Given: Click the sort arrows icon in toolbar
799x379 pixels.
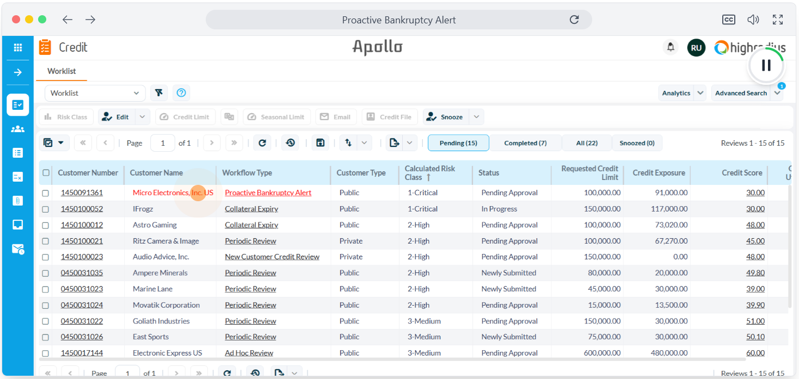Looking at the screenshot, I should 348,143.
